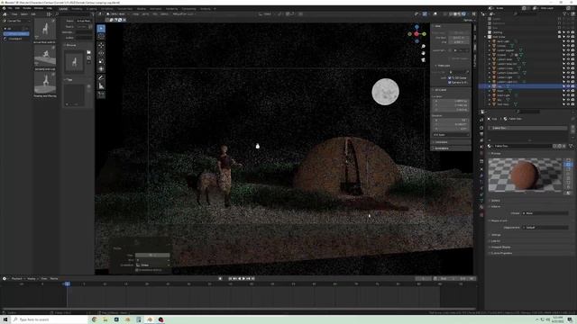The image size is (577, 324).
Task: Click the green Y axis gizmo
Action: tap(424, 34)
